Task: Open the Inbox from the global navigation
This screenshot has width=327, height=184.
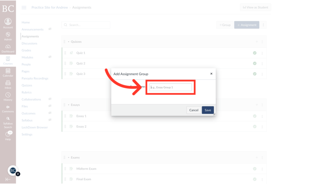Action: coord(8,82)
